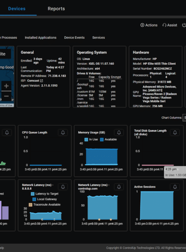Image resolution: width=186 pixels, height=252 pixels.
Task: Click the HP Elite t655 Thin Client model
Action: (x=159, y=64)
